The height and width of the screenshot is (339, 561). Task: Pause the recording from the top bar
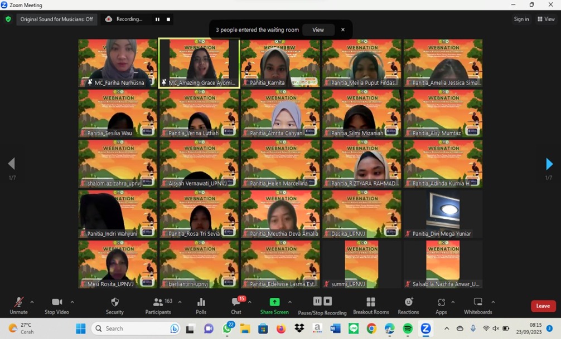(157, 19)
